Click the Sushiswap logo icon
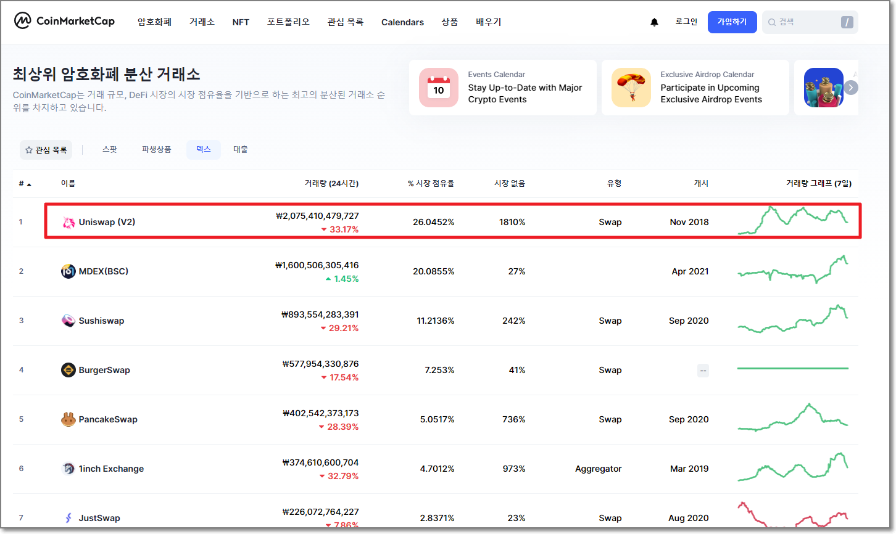The width and height of the screenshot is (896, 534). [68, 321]
